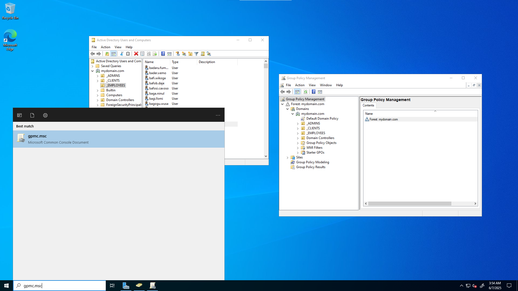Create new organizational unit via toolbar icon
This screenshot has width=518, height=291.
(x=190, y=54)
